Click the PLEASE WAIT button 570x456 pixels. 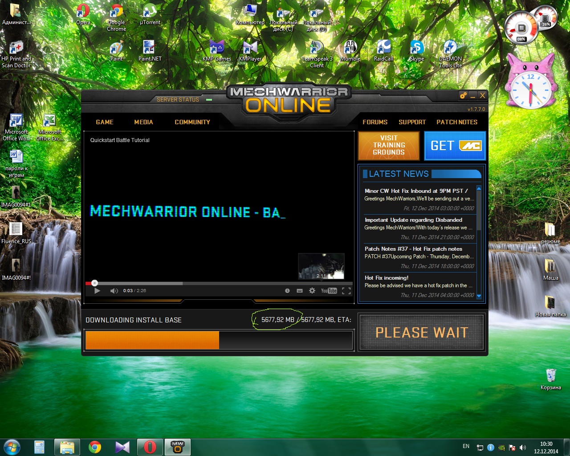pos(422,332)
